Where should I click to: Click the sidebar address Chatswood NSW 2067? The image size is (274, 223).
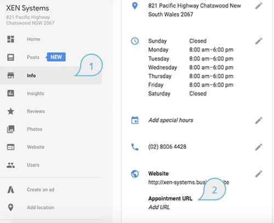click(30, 23)
